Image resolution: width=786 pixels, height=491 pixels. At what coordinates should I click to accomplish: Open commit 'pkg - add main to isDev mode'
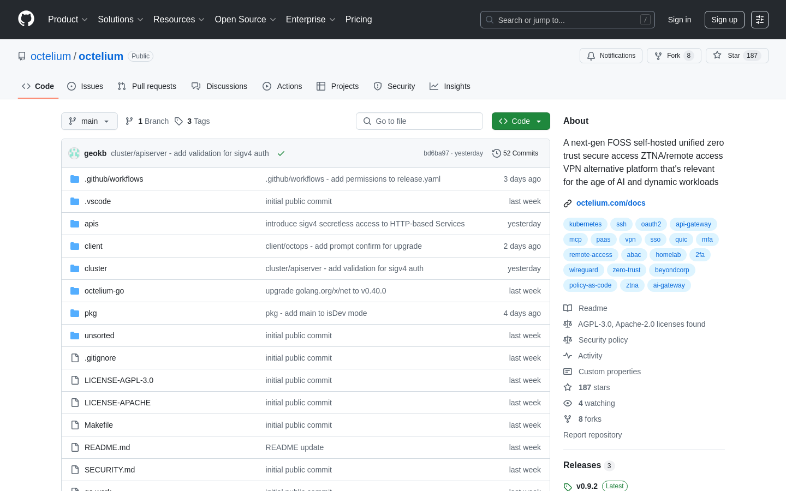pyautogui.click(x=316, y=313)
